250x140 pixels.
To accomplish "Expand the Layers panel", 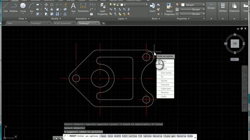I will click(x=122, y=19).
